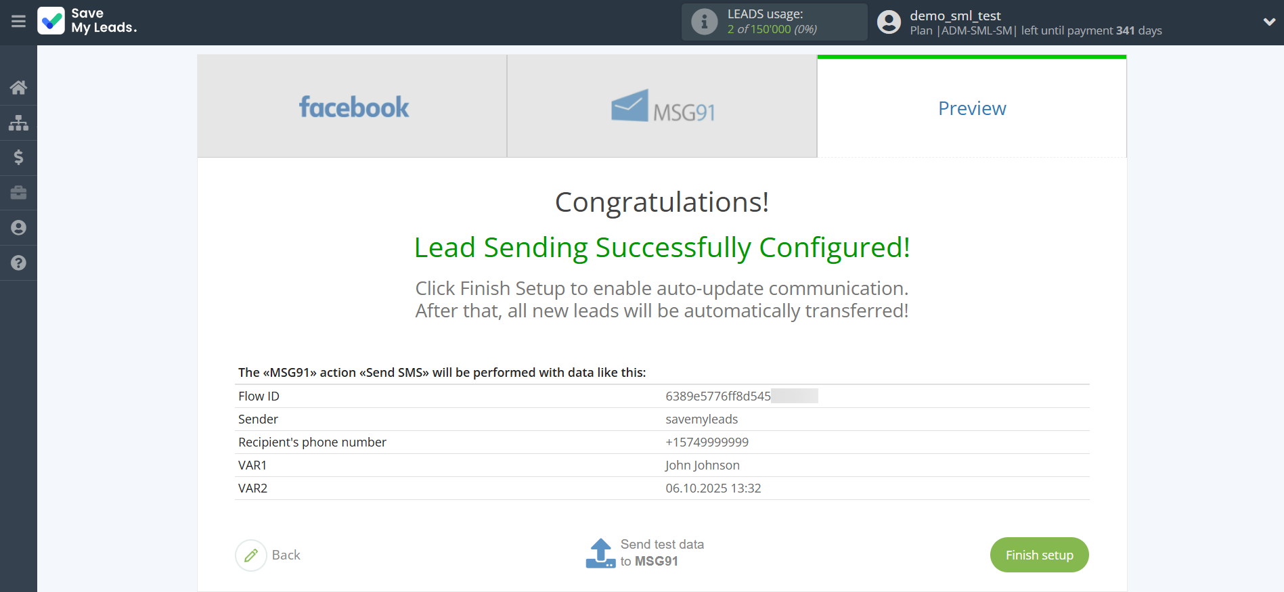Click the Save My Leads logo
The image size is (1284, 592).
click(87, 22)
